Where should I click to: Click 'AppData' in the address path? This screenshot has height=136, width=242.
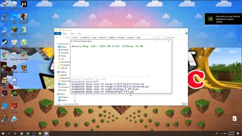[112, 37]
